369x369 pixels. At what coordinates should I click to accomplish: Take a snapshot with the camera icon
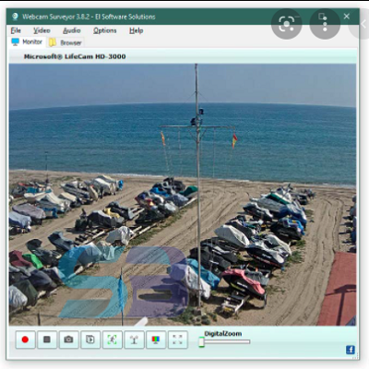(68, 339)
